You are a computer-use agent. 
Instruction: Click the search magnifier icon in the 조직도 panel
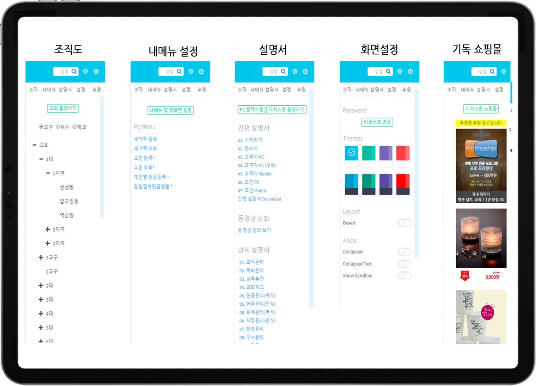(x=74, y=71)
